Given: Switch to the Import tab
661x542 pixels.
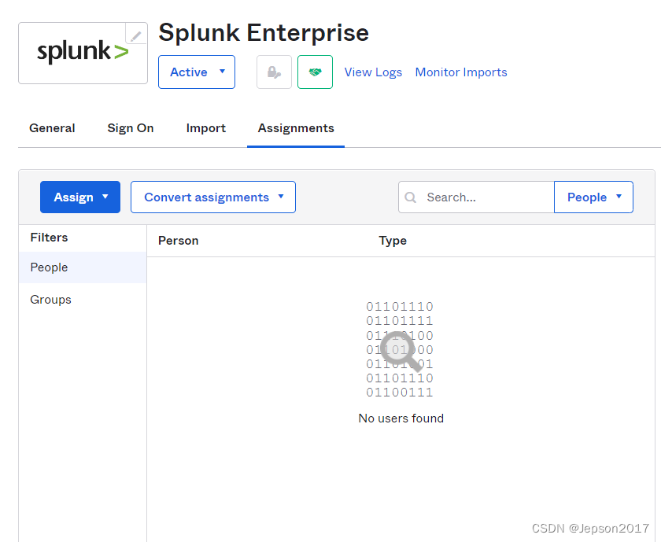Looking at the screenshot, I should 205,128.
